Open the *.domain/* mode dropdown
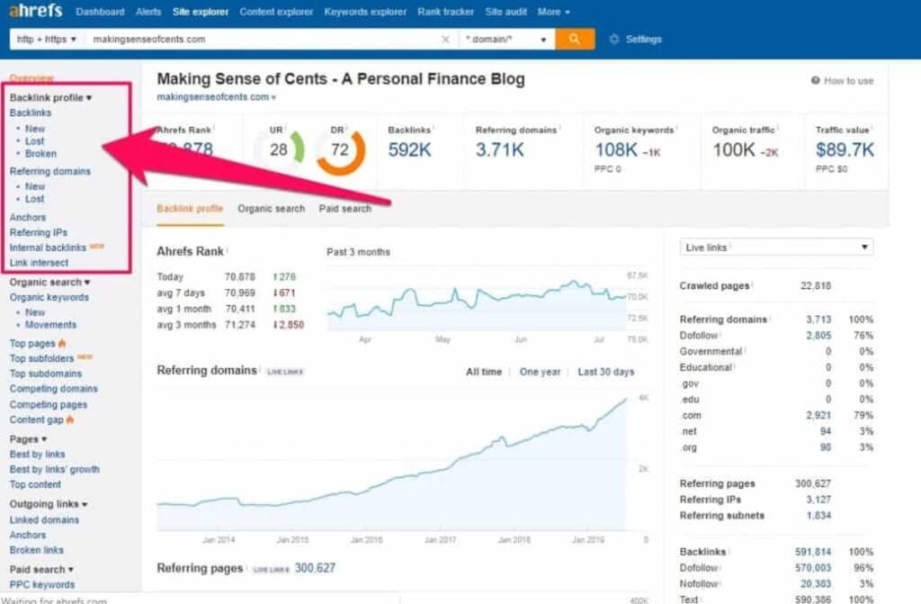 506,40
